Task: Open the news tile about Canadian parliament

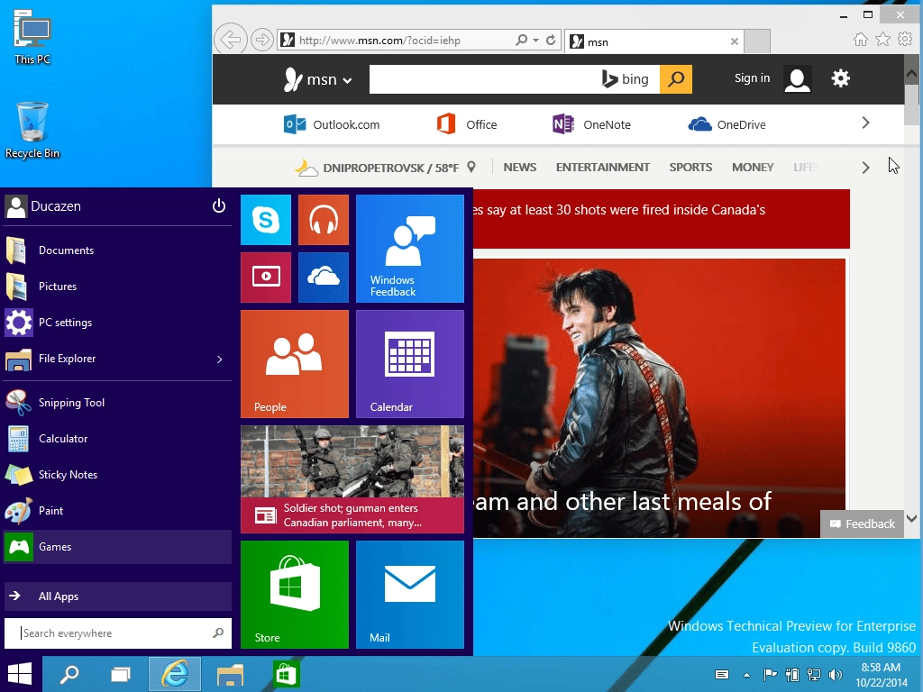Action: pyautogui.click(x=352, y=479)
